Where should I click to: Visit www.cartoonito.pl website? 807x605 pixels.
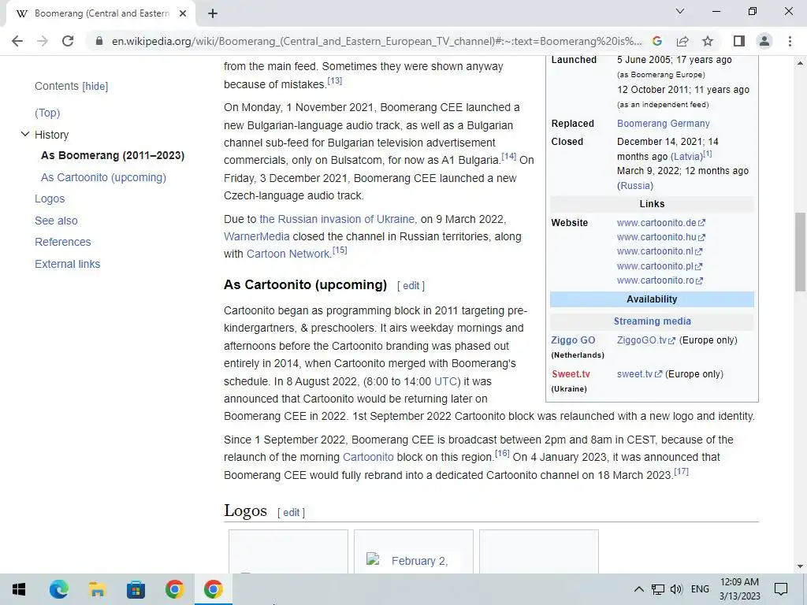click(660, 266)
